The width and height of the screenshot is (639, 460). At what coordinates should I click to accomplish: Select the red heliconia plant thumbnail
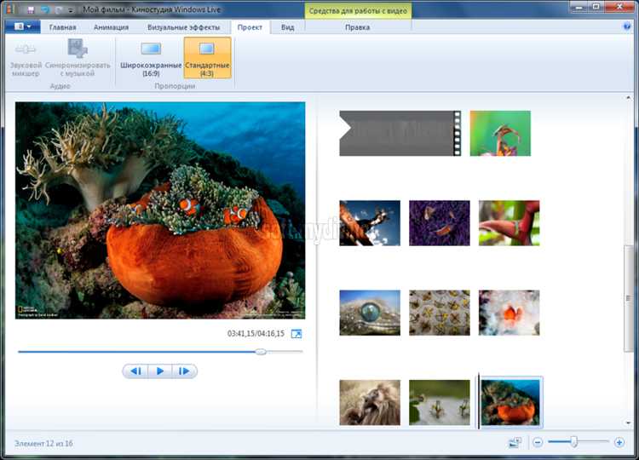509,223
